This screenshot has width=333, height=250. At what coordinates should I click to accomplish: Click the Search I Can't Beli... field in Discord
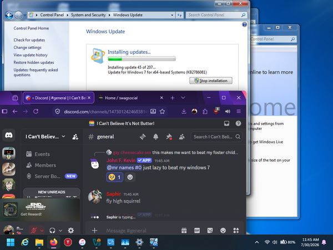click(x=216, y=137)
